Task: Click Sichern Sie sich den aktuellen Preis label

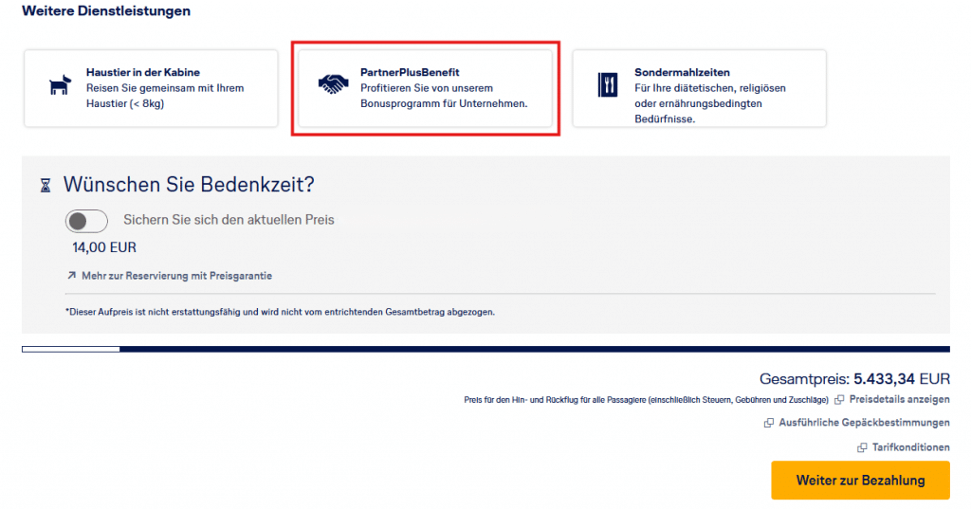Action: (229, 220)
